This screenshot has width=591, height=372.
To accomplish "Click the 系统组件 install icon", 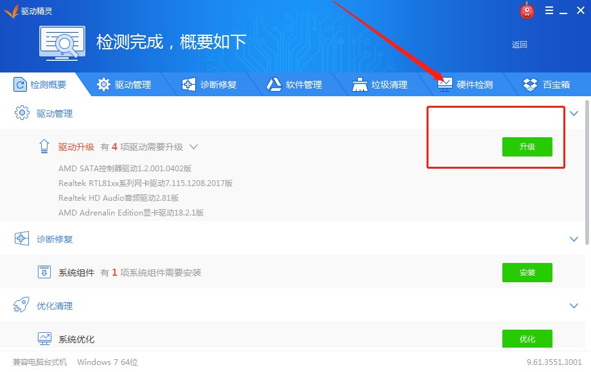I will pos(43,272).
